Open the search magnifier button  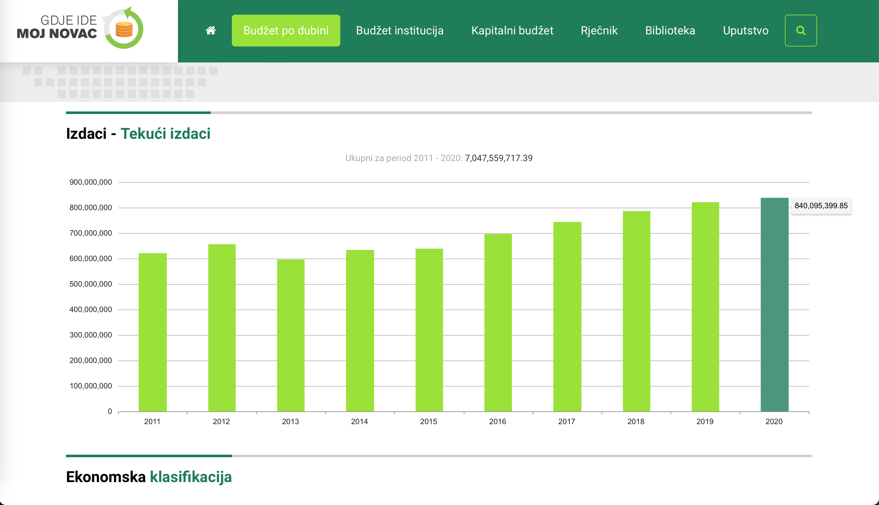(x=801, y=31)
